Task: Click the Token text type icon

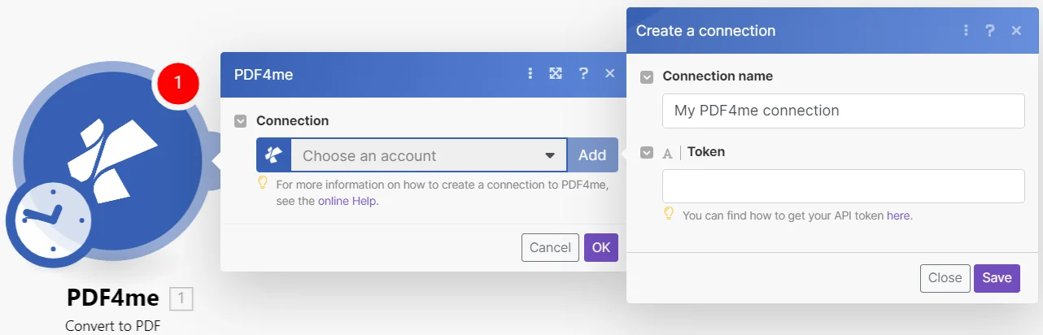Action: [x=668, y=152]
